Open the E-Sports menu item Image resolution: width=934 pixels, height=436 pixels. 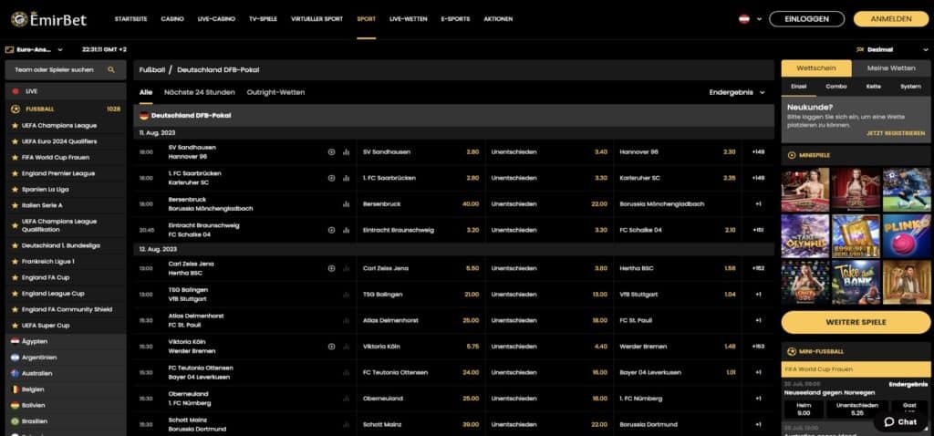[x=455, y=19]
